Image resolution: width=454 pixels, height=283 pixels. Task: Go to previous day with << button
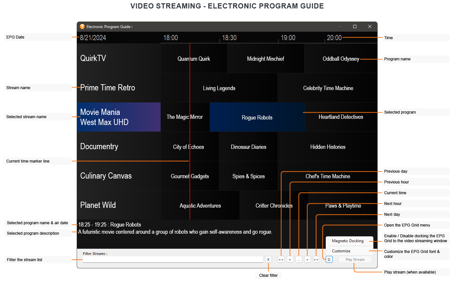coord(281,259)
